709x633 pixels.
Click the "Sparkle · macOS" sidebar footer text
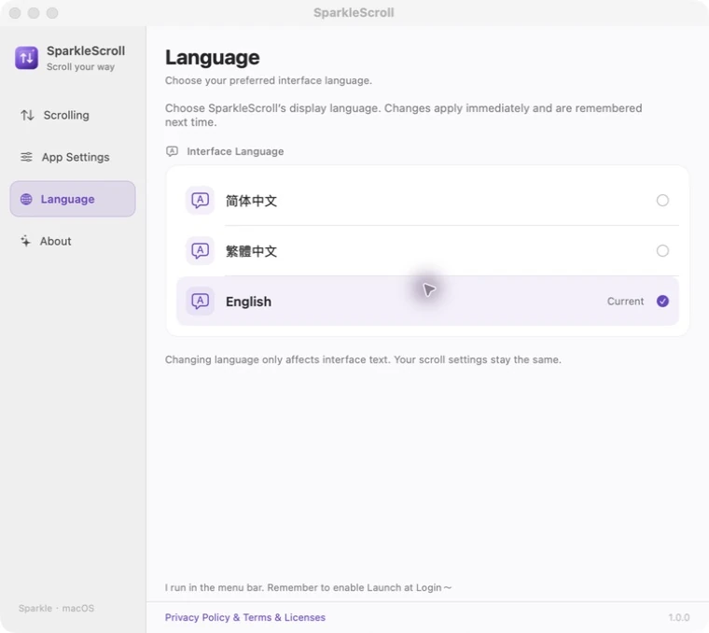tap(57, 608)
